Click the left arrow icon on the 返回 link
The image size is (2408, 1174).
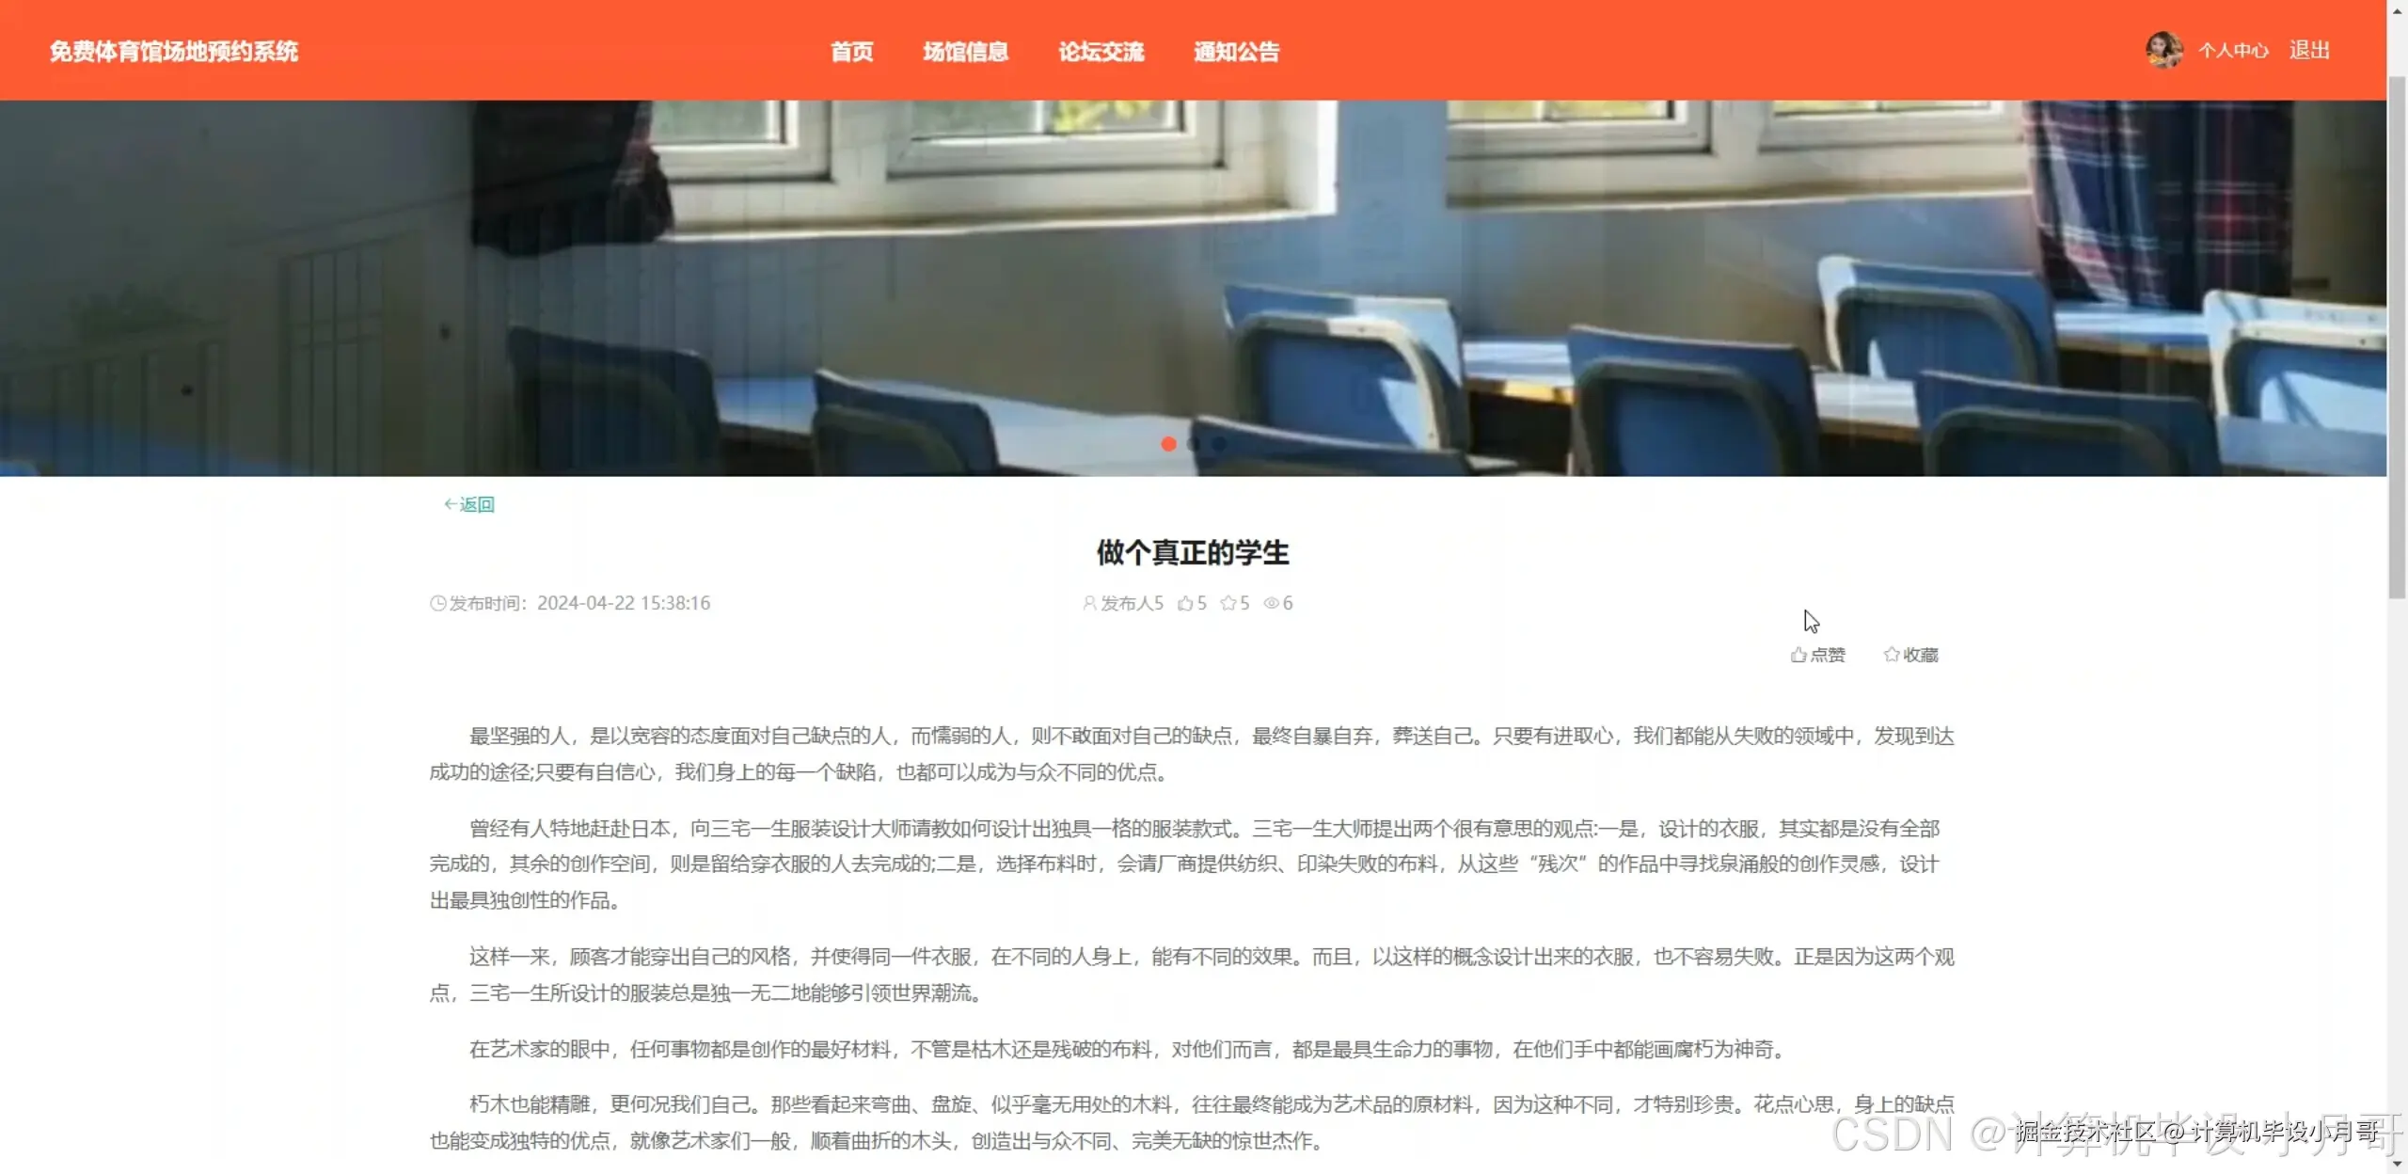coord(451,504)
